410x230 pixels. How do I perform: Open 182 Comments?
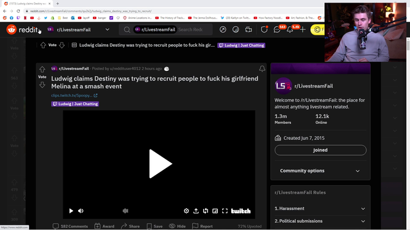[x=70, y=226]
